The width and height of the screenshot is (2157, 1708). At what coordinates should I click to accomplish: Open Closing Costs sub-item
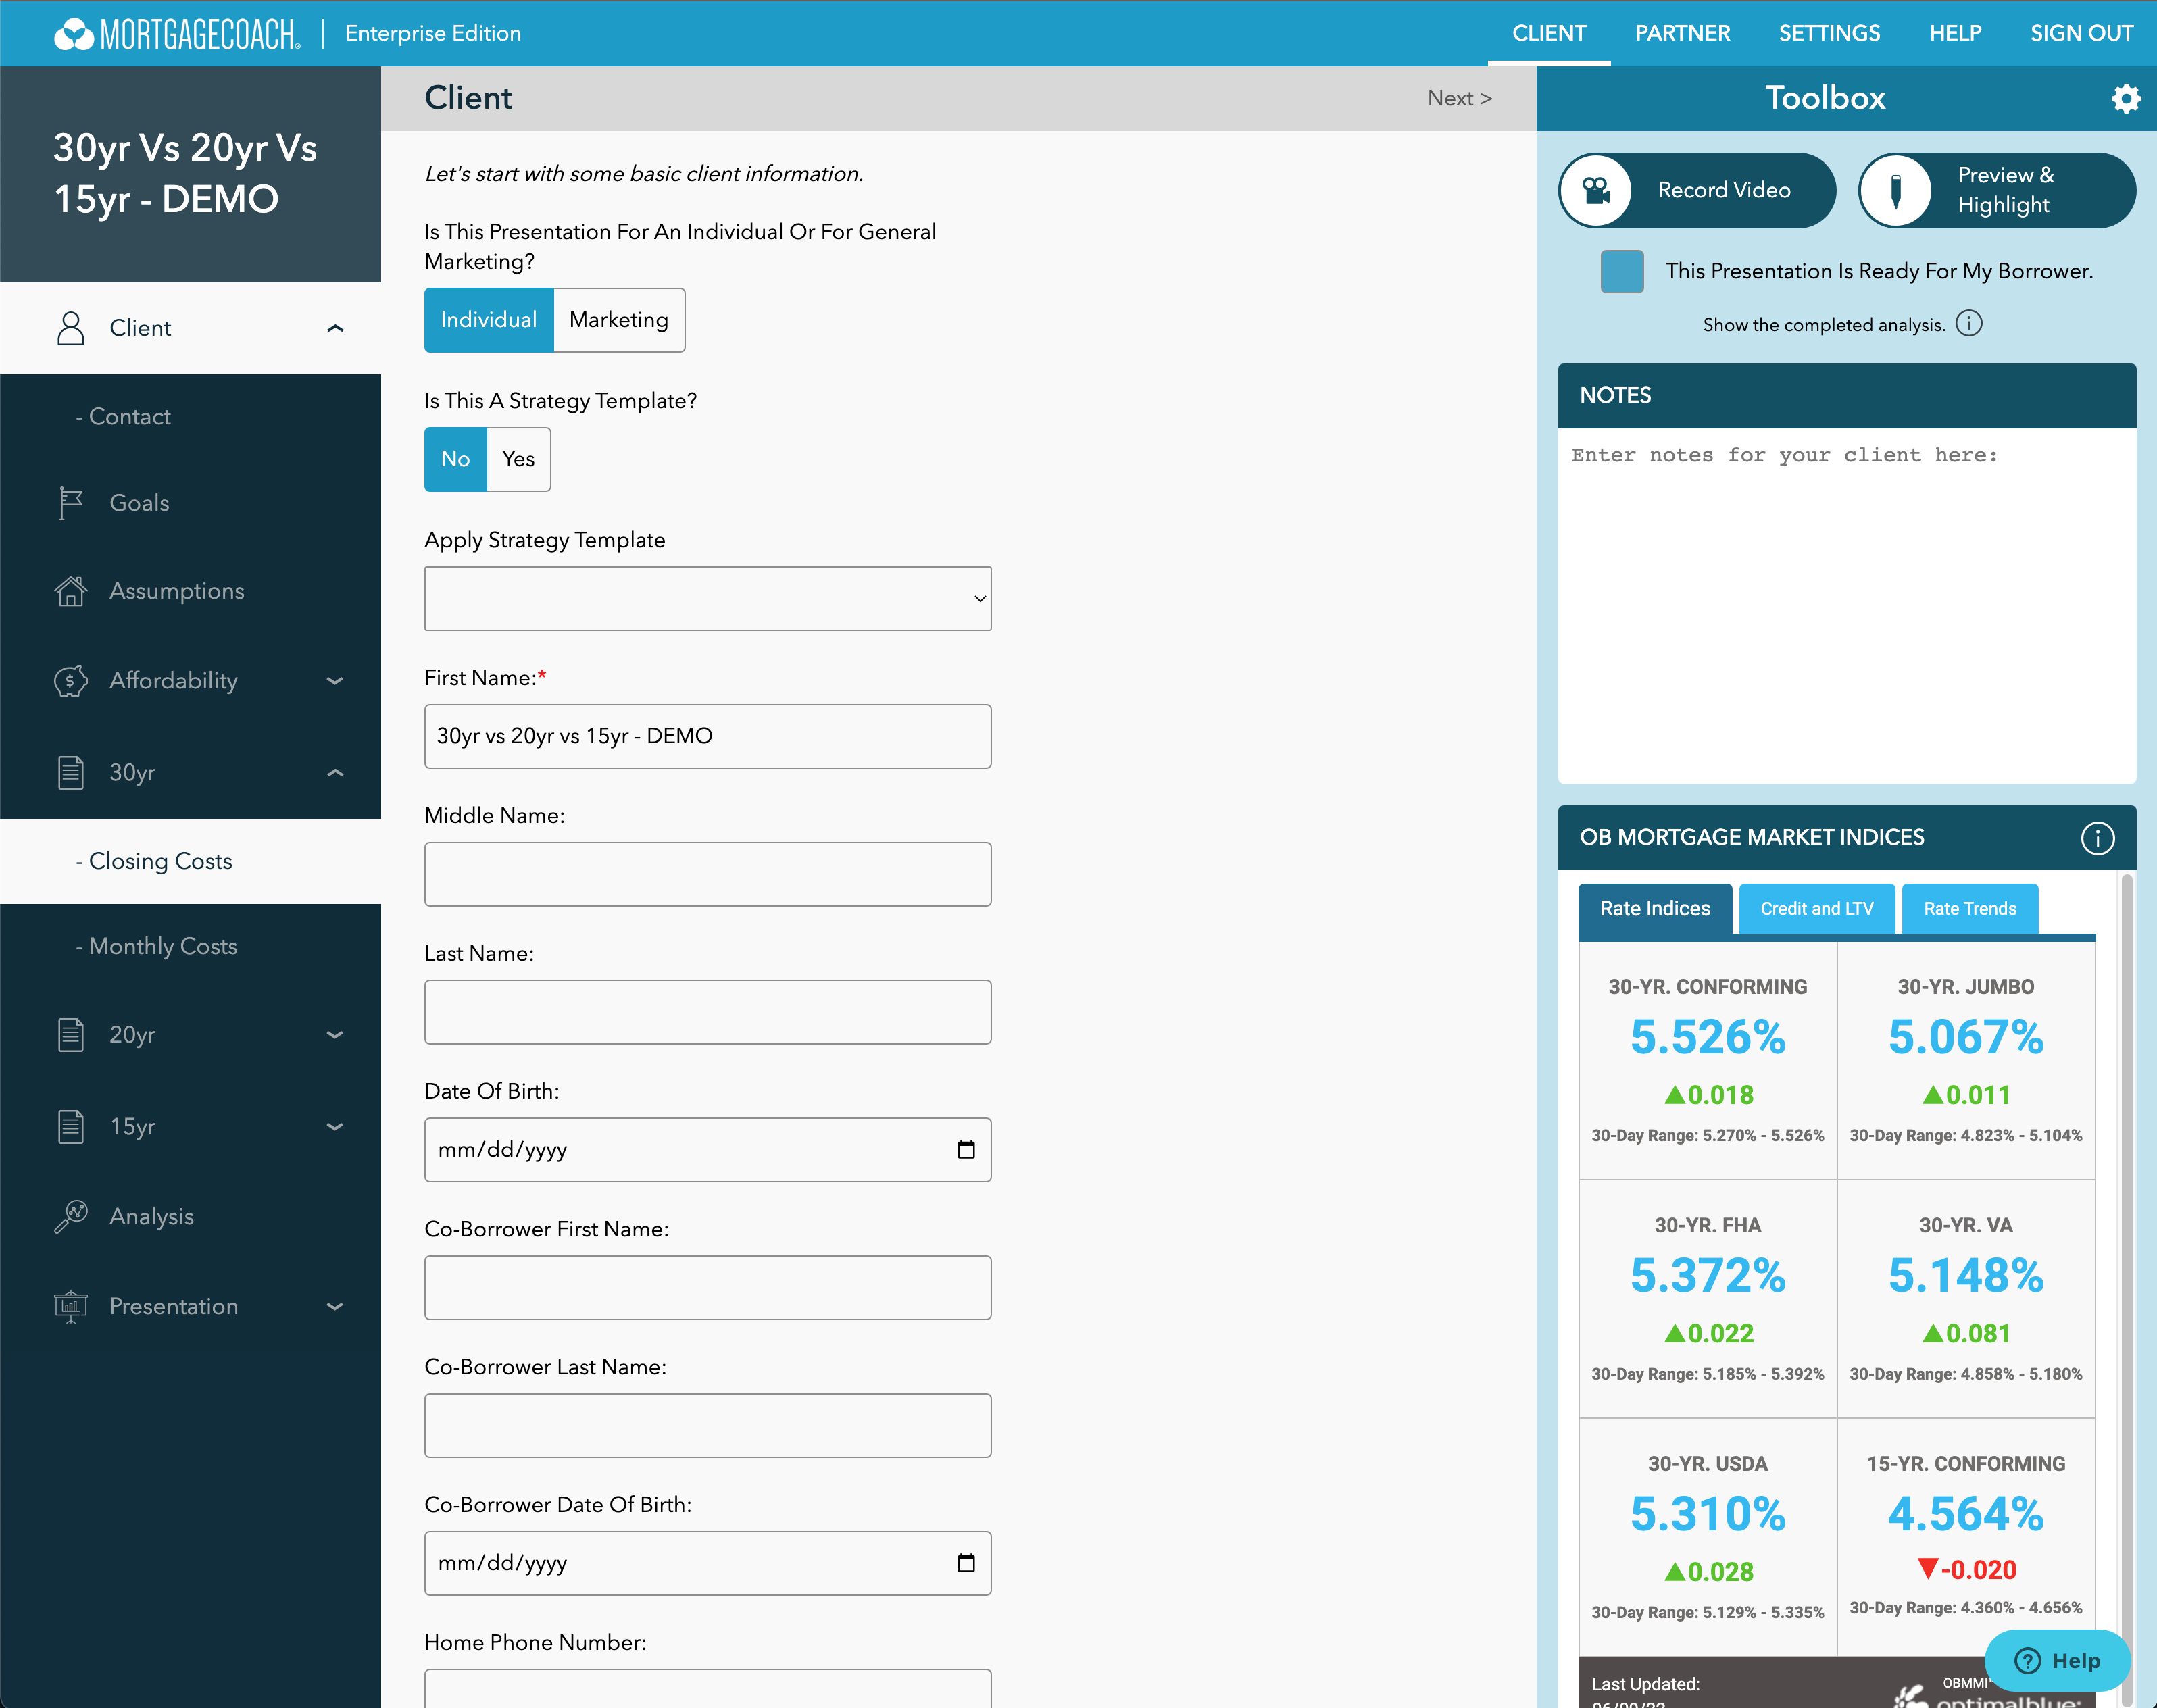click(154, 862)
